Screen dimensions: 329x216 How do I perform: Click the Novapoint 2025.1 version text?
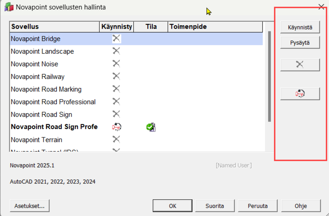tap(32, 165)
